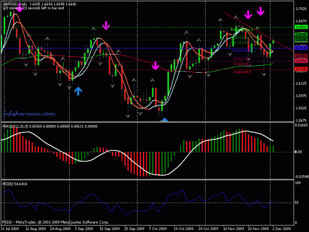The image size is (309, 232).
Task: Click the 12 Aug 2009 date label
Action: click(36, 229)
